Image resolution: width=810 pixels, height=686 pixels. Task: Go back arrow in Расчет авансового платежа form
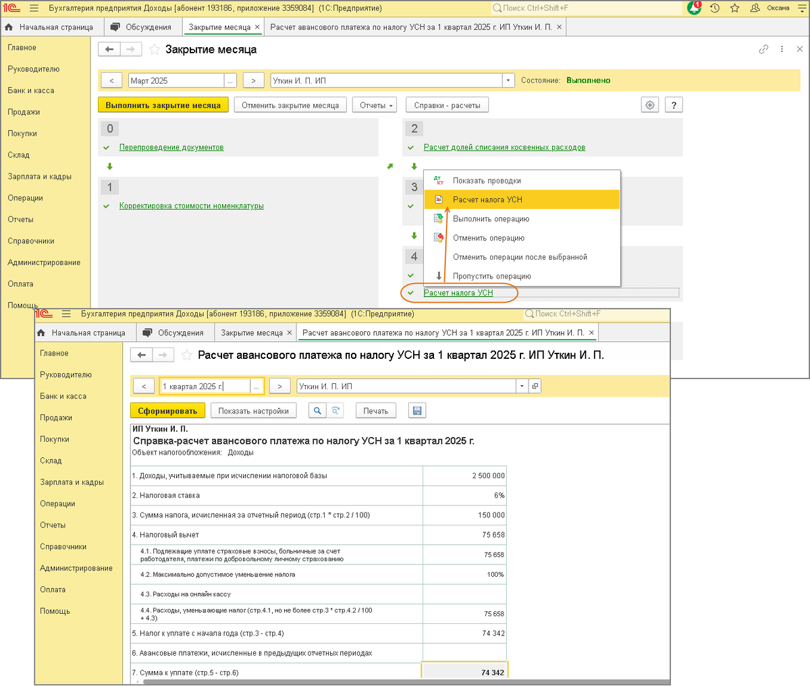tap(141, 355)
